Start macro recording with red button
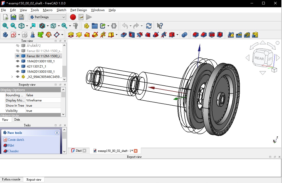Viewport: 286px width, 183px height. point(73,17)
